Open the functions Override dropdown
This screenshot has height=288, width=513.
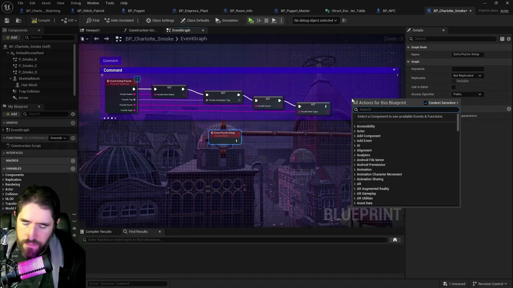58,138
